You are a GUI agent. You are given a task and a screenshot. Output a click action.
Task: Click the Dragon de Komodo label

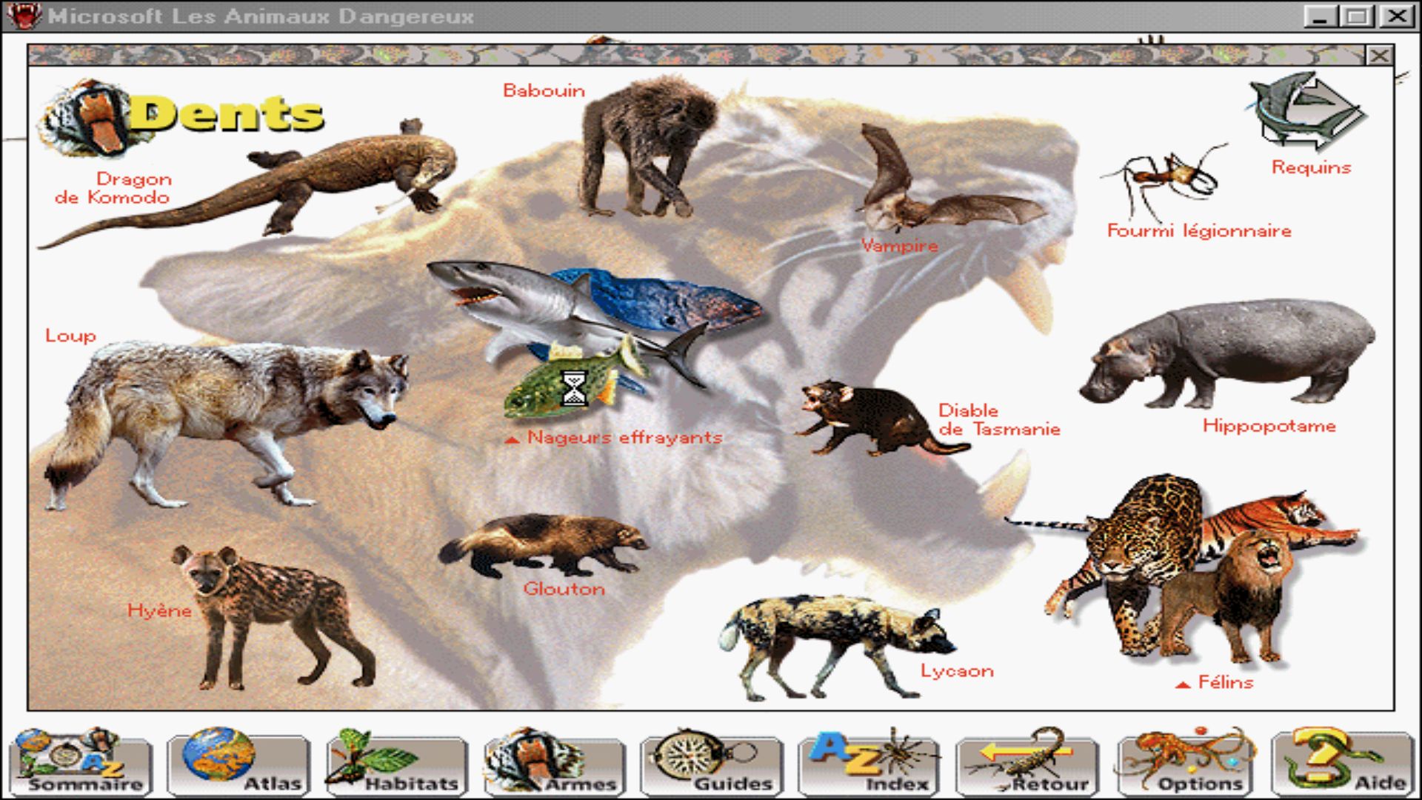click(x=113, y=188)
